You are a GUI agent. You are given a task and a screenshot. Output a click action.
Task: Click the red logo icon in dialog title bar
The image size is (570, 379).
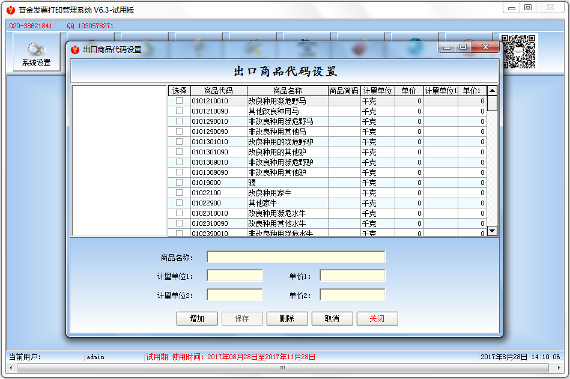73,48
